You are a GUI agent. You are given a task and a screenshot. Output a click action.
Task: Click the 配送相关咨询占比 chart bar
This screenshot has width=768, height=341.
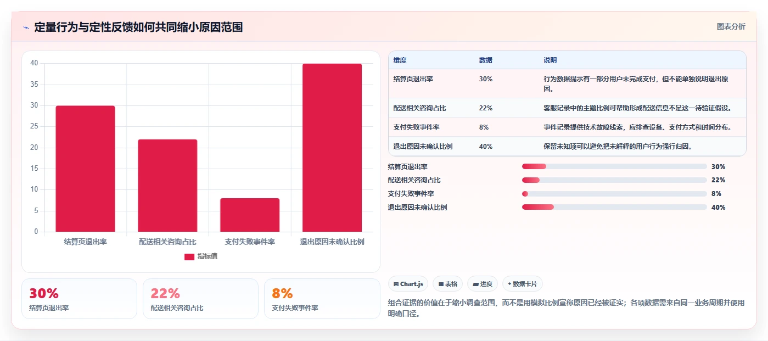tap(167, 186)
